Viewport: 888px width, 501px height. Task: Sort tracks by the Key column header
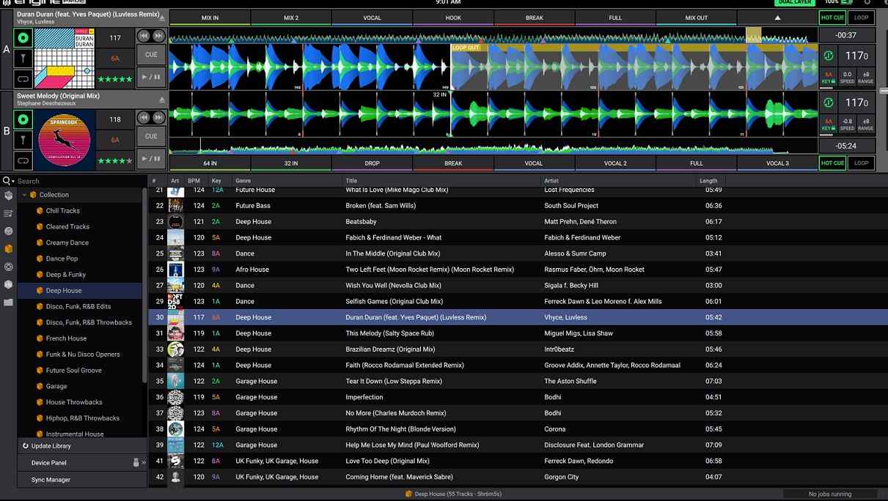[216, 180]
